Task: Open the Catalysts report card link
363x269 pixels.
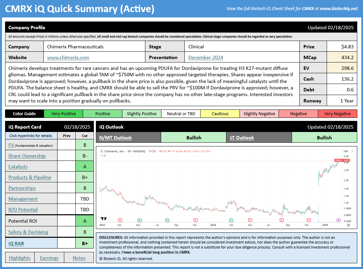Action: (18, 167)
